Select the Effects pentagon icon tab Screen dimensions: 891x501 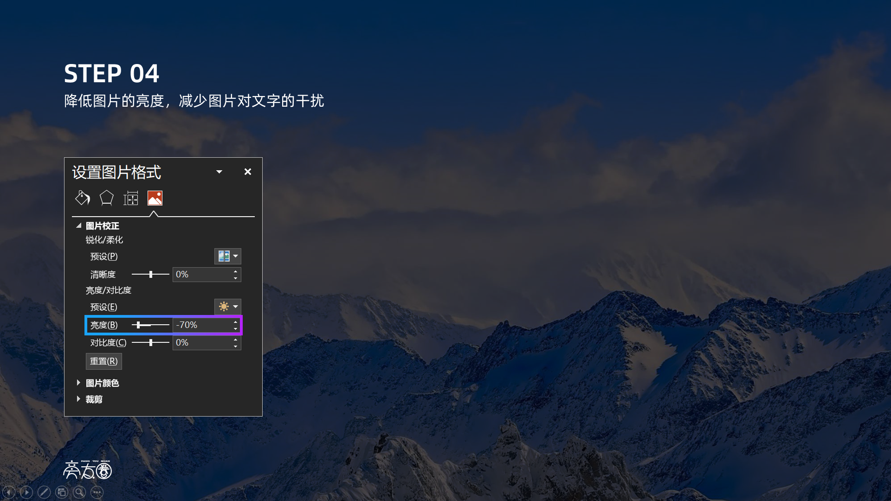[107, 198]
